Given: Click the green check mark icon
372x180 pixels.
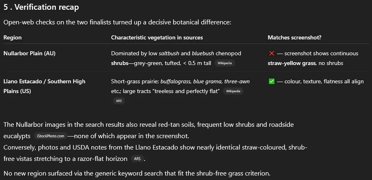Looking at the screenshot, I should (272, 82).
